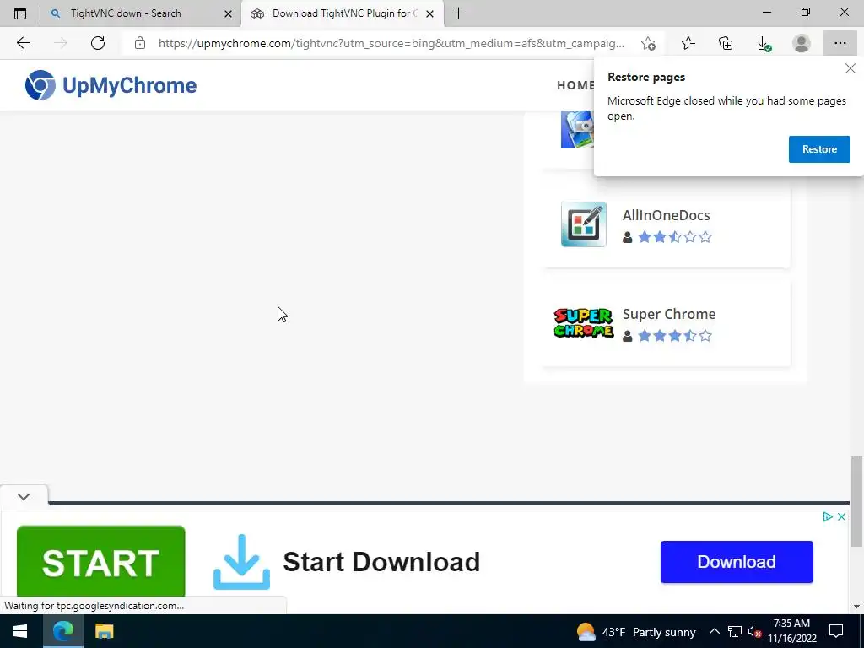The height and width of the screenshot is (648, 864).
Task: Click the UpMyChrome logo
Action: pyautogui.click(x=111, y=85)
